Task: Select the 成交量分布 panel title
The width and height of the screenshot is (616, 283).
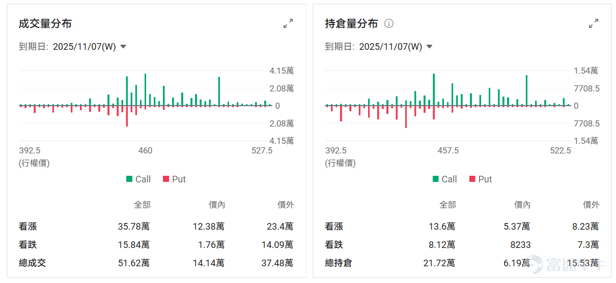Action: click(x=45, y=23)
